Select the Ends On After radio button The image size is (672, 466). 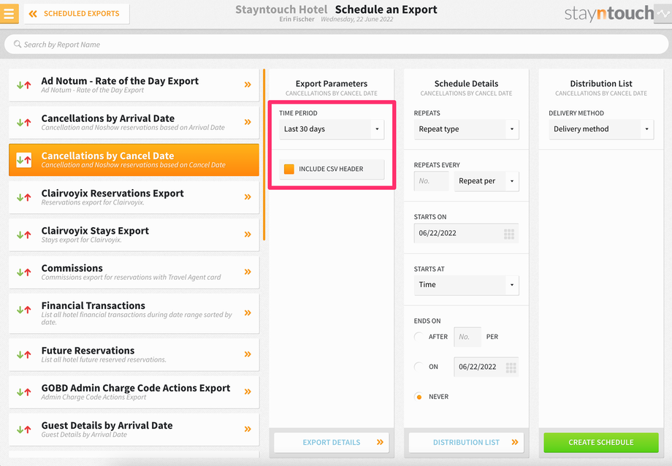coord(419,337)
